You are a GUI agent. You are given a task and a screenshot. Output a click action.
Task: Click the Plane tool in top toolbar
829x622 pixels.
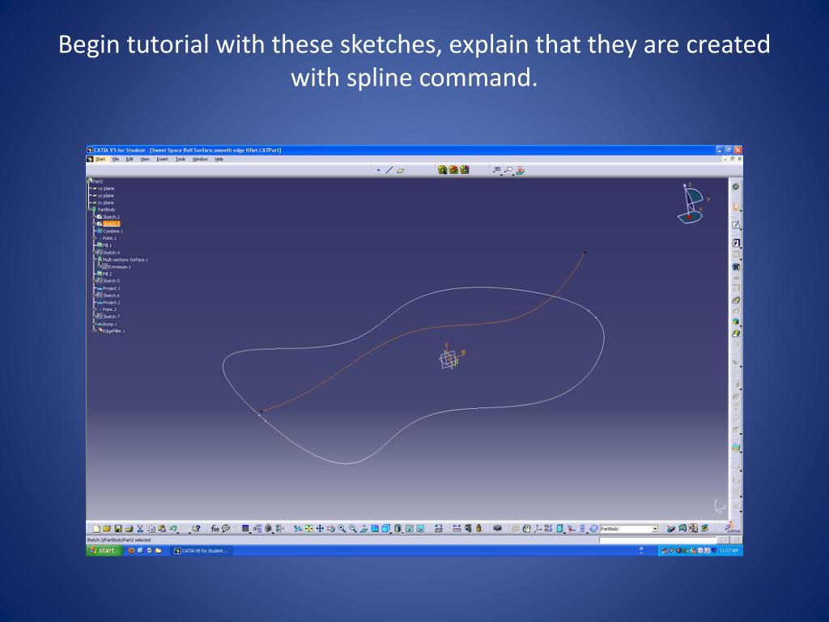tap(400, 170)
